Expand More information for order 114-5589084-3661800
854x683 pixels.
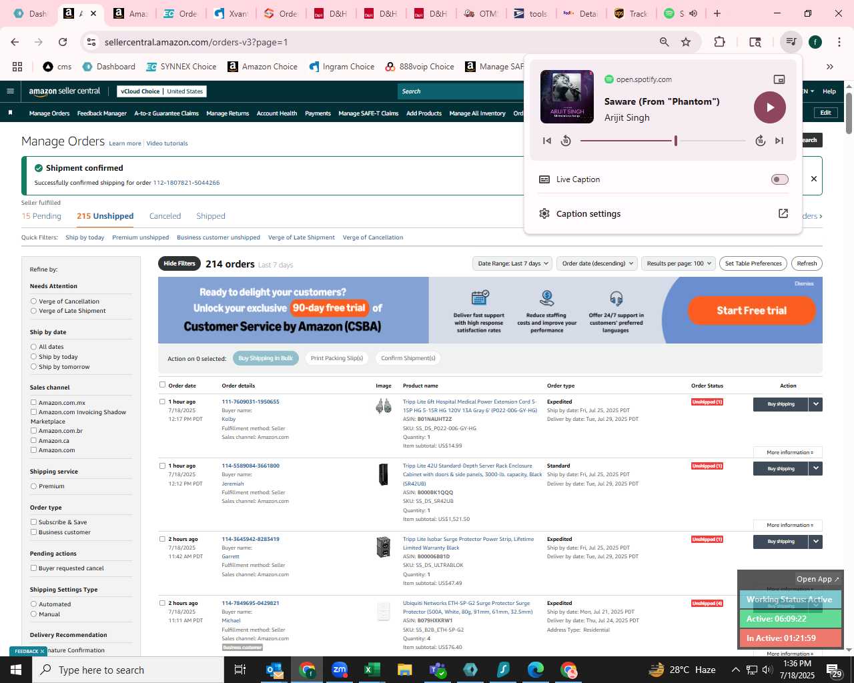789,525
